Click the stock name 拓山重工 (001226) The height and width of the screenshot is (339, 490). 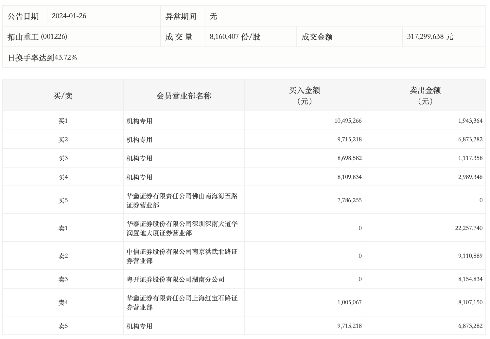coord(37,37)
